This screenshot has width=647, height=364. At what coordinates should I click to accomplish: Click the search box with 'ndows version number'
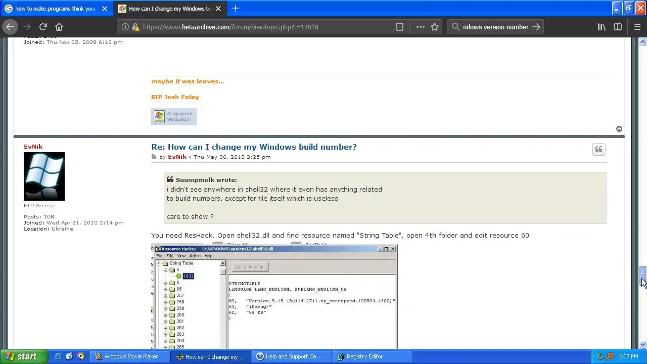point(494,27)
